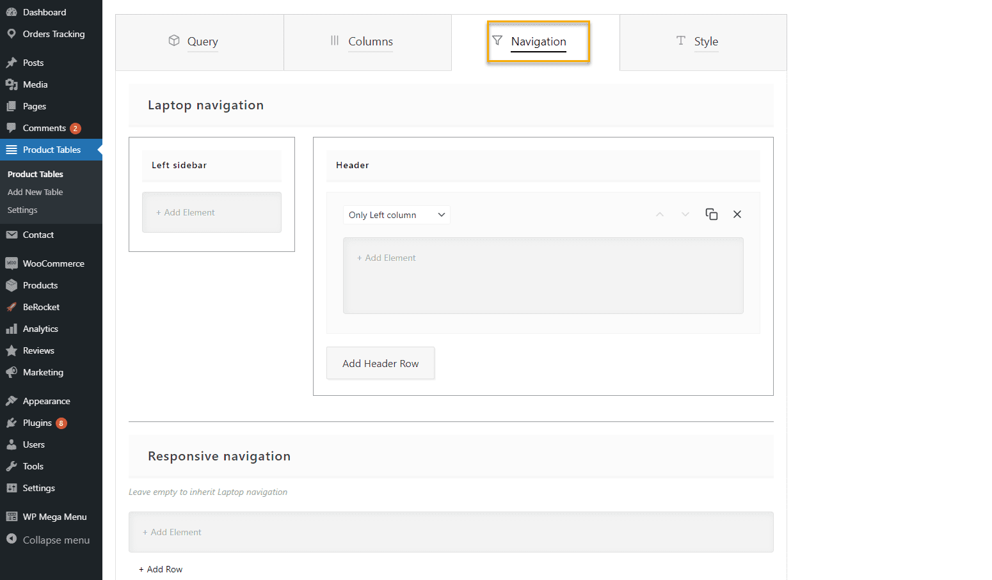
Task: Click the Tools wrench icon
Action: coord(12,466)
